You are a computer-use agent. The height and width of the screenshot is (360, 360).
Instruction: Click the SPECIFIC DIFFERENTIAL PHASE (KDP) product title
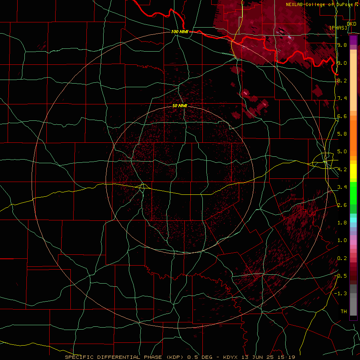click(125, 357)
